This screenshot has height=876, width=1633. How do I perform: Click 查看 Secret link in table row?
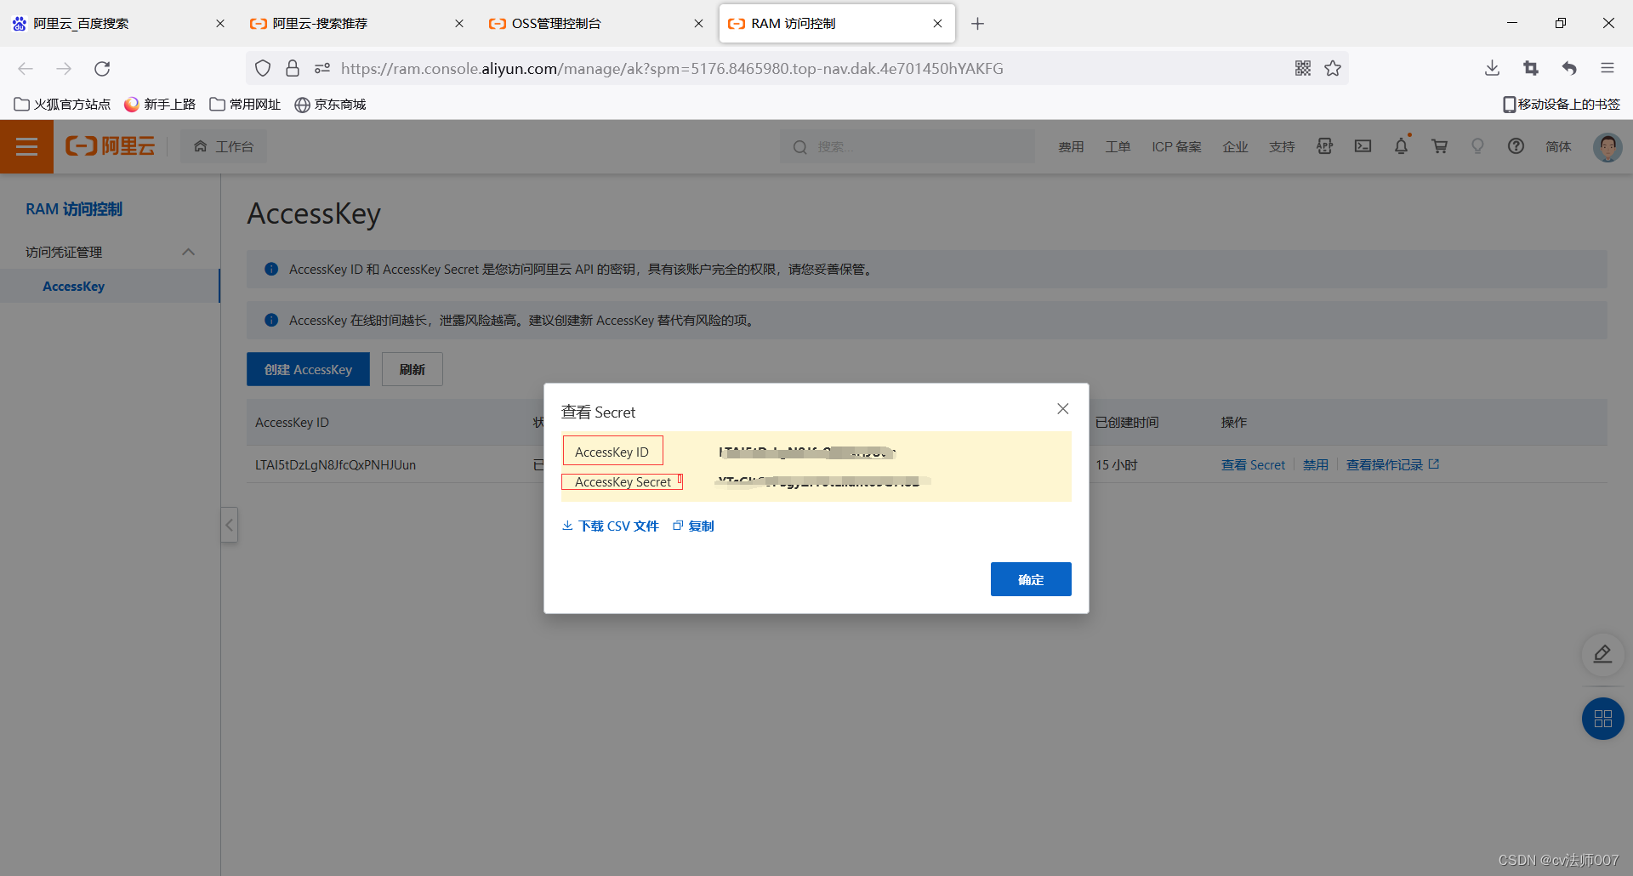pyautogui.click(x=1253, y=465)
